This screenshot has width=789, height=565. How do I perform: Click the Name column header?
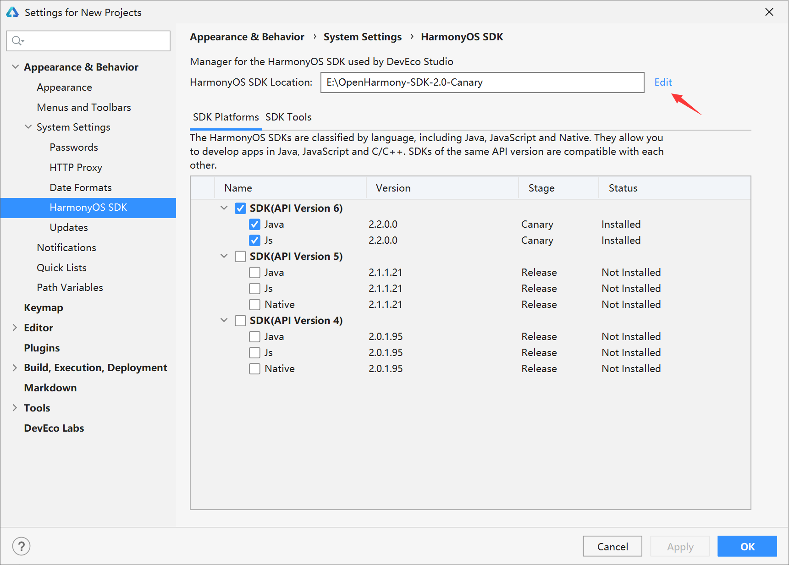click(290, 188)
